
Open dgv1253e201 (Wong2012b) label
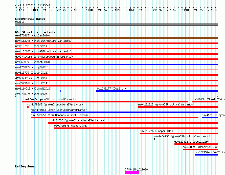tap(192, 142)
